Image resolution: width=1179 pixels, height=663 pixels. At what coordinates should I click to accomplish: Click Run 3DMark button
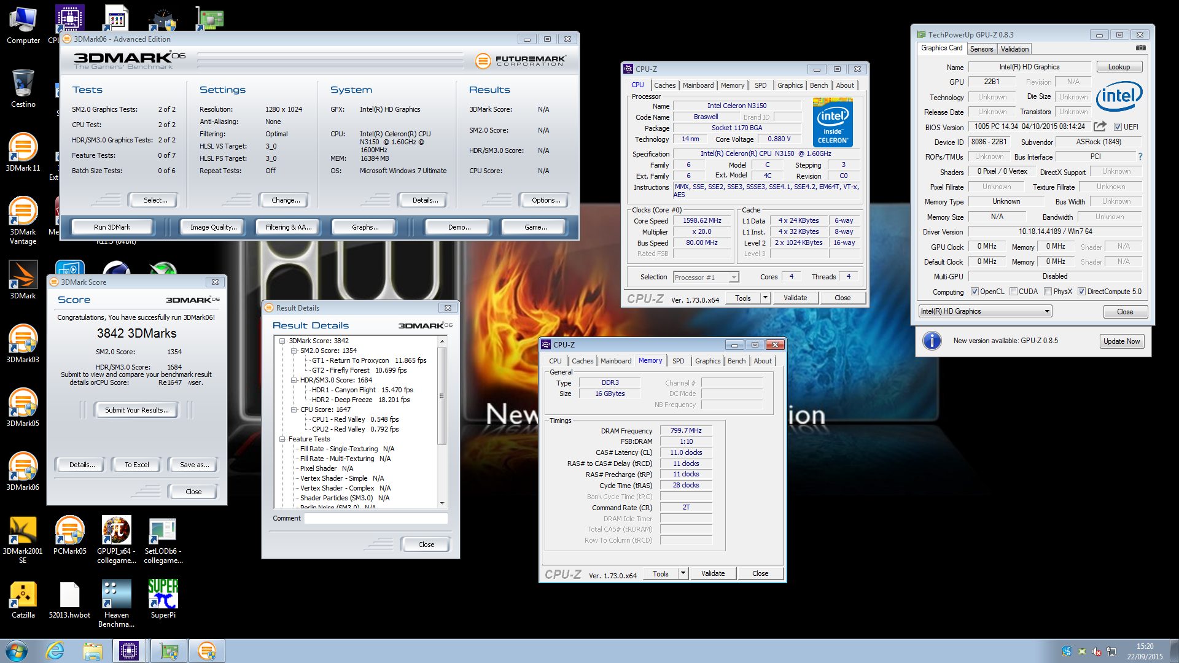point(112,227)
